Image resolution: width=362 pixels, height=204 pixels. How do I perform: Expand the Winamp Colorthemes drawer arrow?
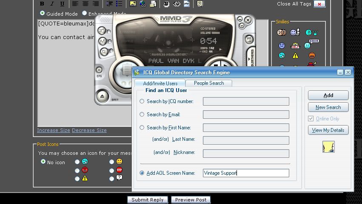pyautogui.click(x=249, y=59)
